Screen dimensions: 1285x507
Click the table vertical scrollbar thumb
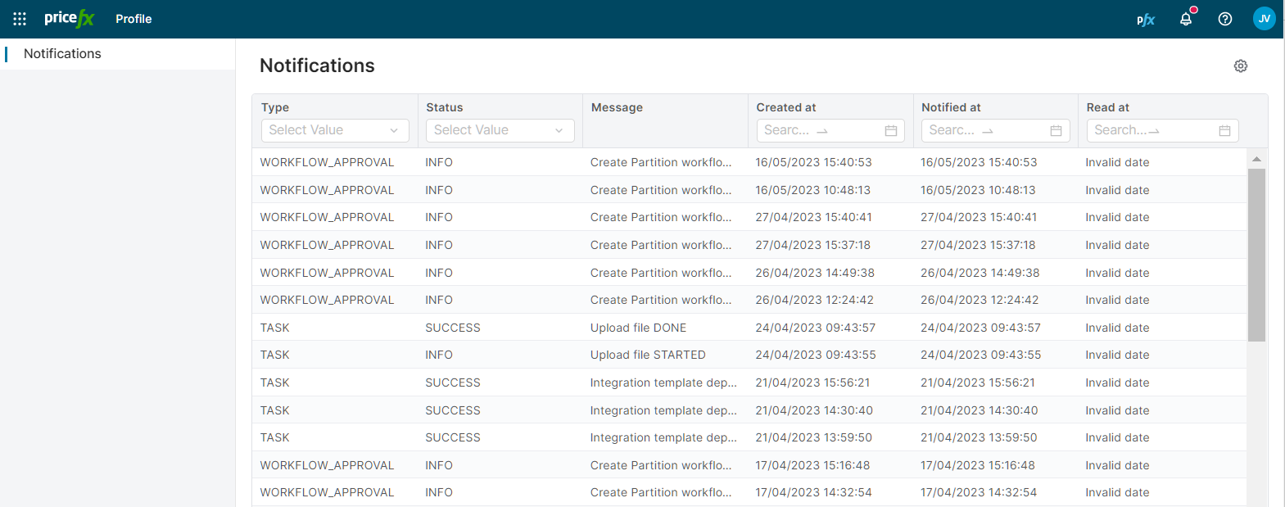coord(1256,254)
